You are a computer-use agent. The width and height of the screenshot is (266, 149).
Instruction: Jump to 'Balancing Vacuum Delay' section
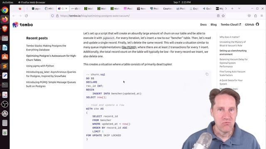pyautogui.click(x=234, y=63)
